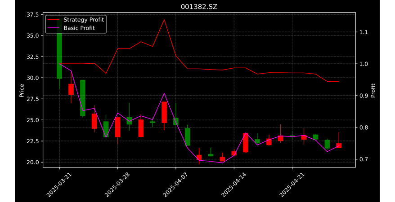Screen dimensions: 395x202
Task: Click the 37.5 price tick label
Action: [x=32, y=14]
